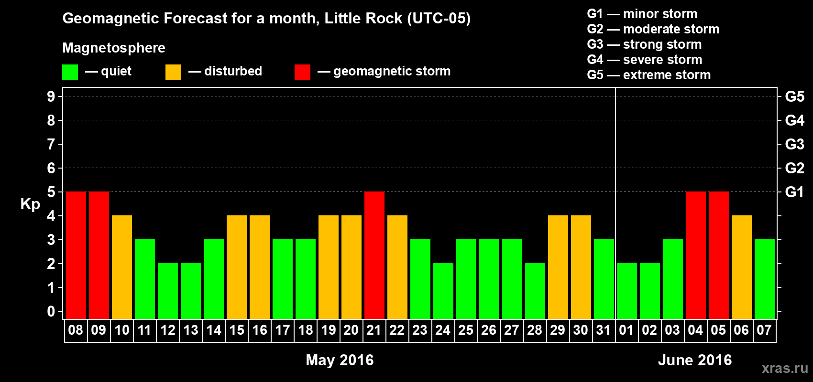The height and width of the screenshot is (382, 813).
Task: Select the orange bar for May 10
Action: point(122,267)
